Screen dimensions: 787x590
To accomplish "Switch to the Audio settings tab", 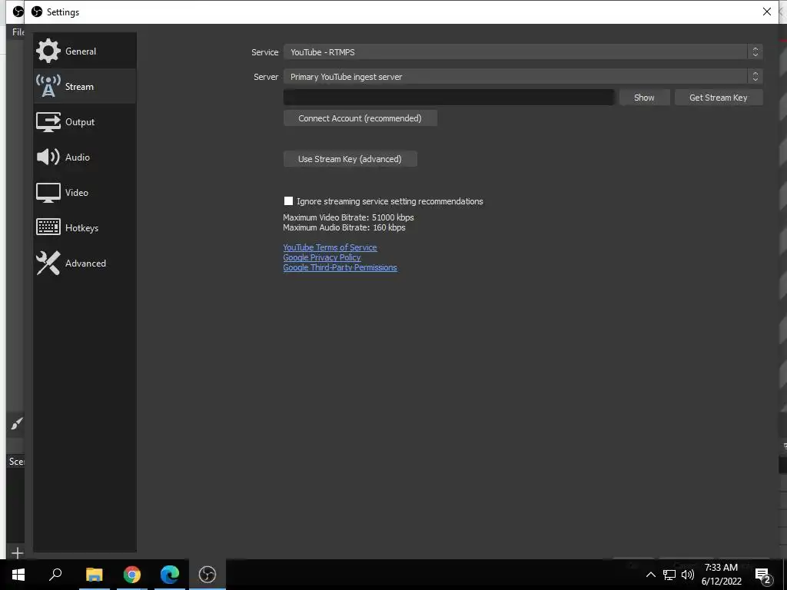I will pos(85,157).
